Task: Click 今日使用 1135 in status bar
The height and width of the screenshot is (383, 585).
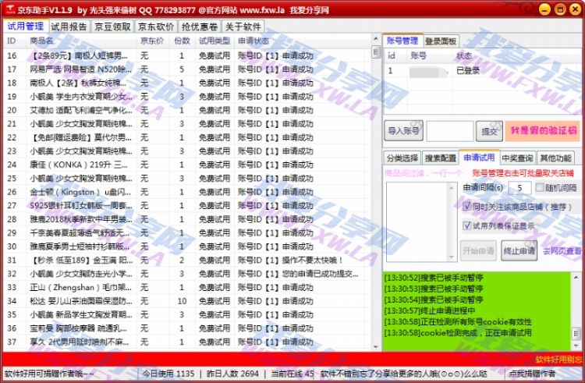Action: [168, 374]
